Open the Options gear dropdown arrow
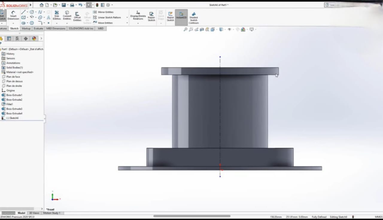The image size is (383, 220). (x=112, y=5)
